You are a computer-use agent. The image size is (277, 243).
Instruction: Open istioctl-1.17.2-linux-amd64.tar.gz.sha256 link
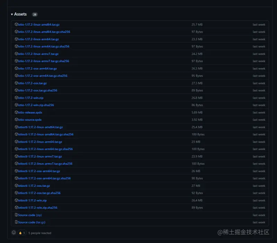point(46,135)
